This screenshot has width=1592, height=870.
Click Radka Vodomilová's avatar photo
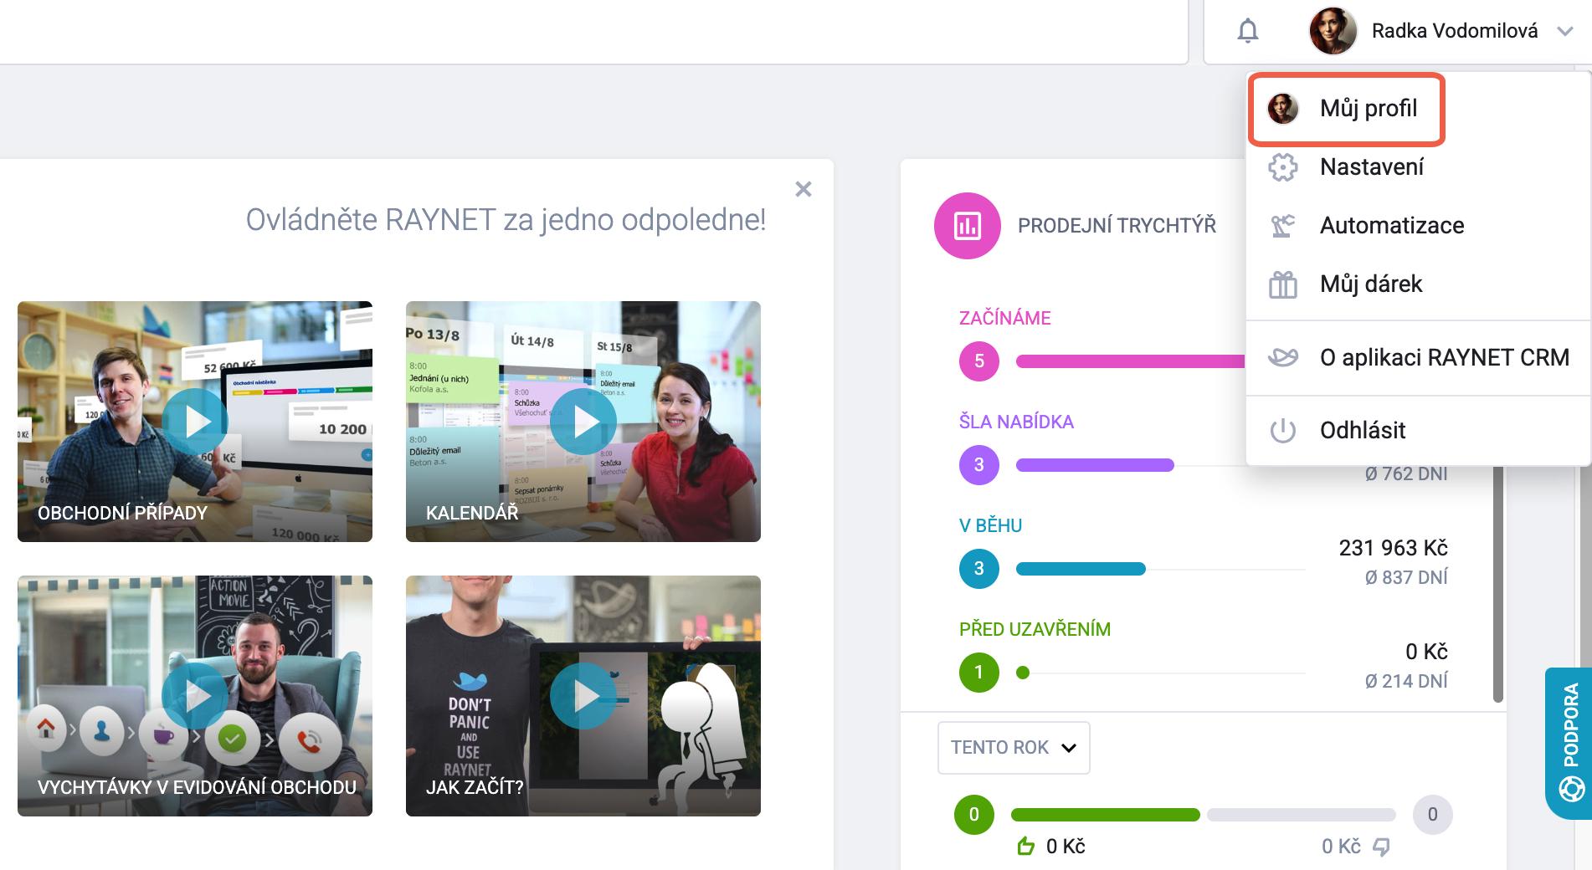coord(1333,31)
